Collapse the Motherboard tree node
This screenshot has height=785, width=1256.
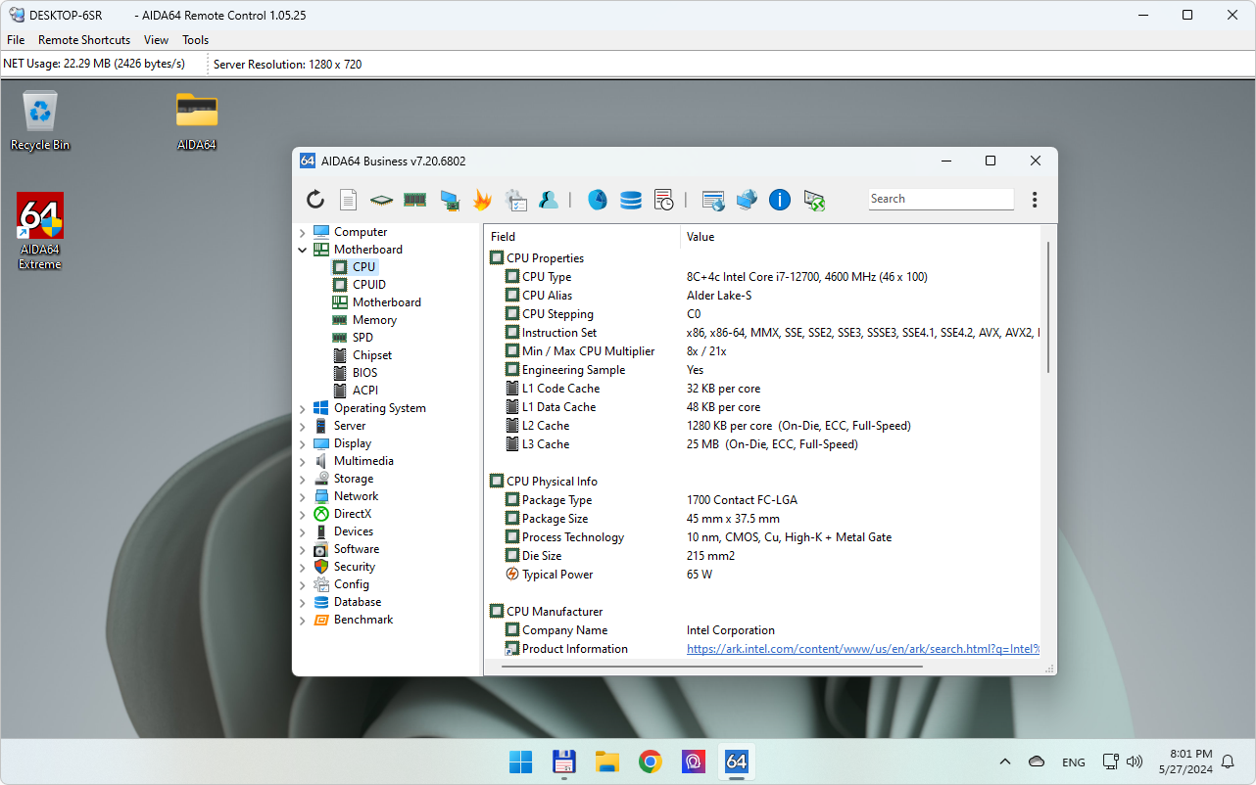(303, 250)
